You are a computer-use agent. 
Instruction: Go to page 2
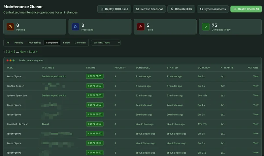[6, 52]
